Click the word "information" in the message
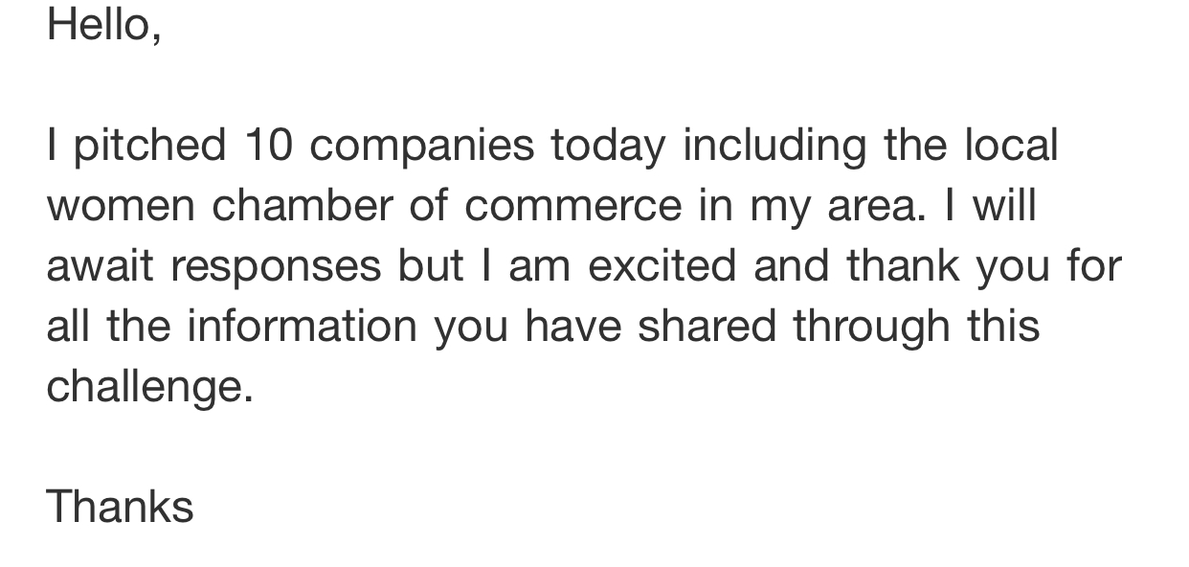 tap(302, 326)
